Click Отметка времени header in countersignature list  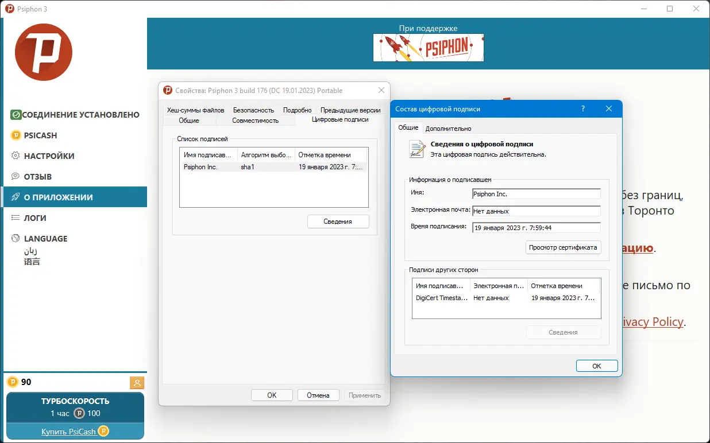click(564, 286)
